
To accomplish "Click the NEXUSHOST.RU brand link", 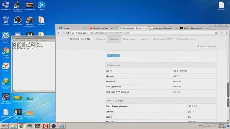I will point(80,39).
